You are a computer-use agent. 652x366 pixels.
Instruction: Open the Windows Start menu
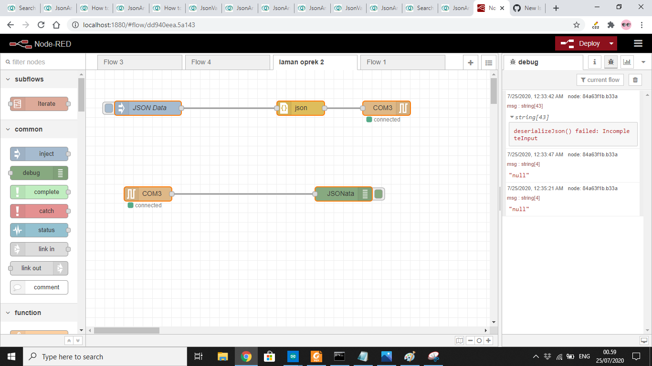pyautogui.click(x=11, y=356)
